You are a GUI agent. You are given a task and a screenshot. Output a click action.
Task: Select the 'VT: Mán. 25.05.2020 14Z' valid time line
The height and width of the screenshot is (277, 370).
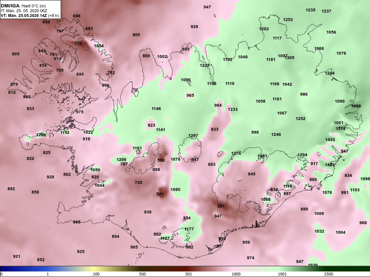click(x=24, y=16)
